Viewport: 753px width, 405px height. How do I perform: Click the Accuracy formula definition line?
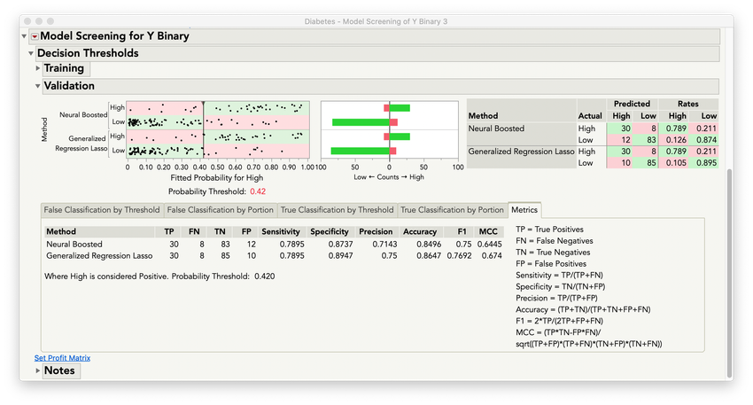pos(583,310)
